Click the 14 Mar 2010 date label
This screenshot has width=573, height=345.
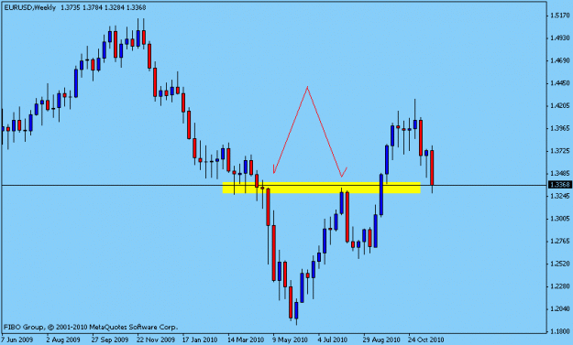(246, 340)
